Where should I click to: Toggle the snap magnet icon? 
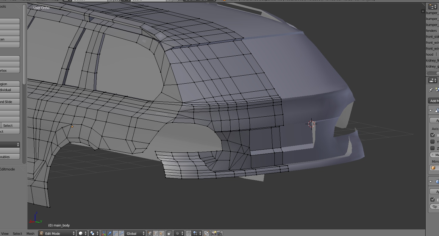[188, 233]
